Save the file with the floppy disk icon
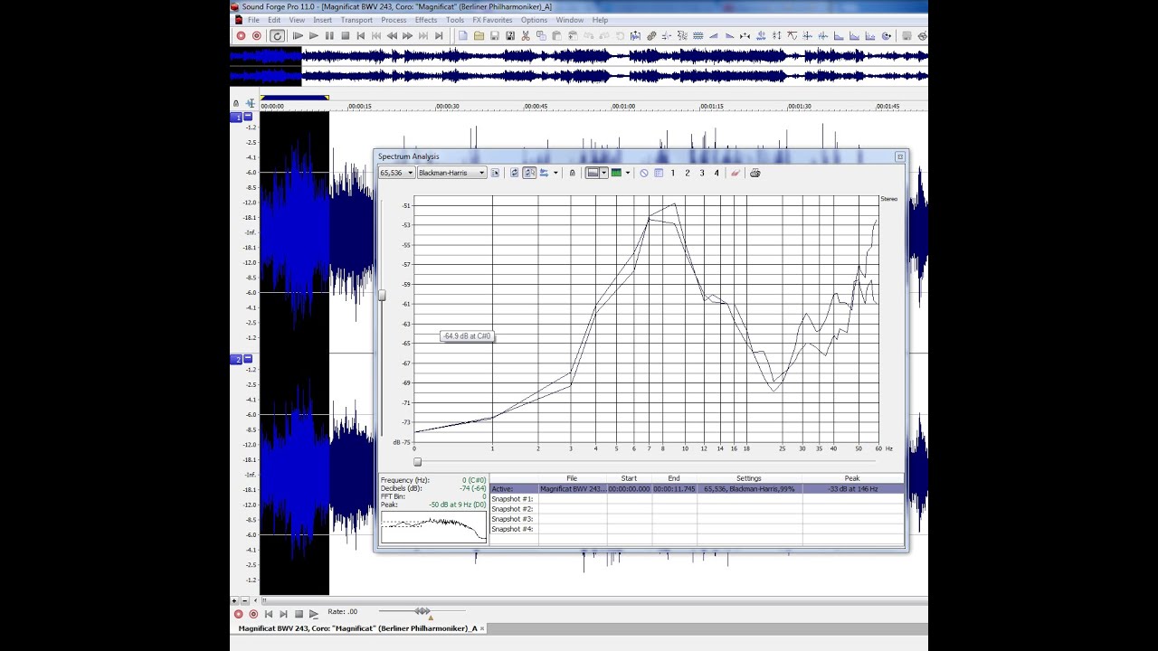 (494, 36)
